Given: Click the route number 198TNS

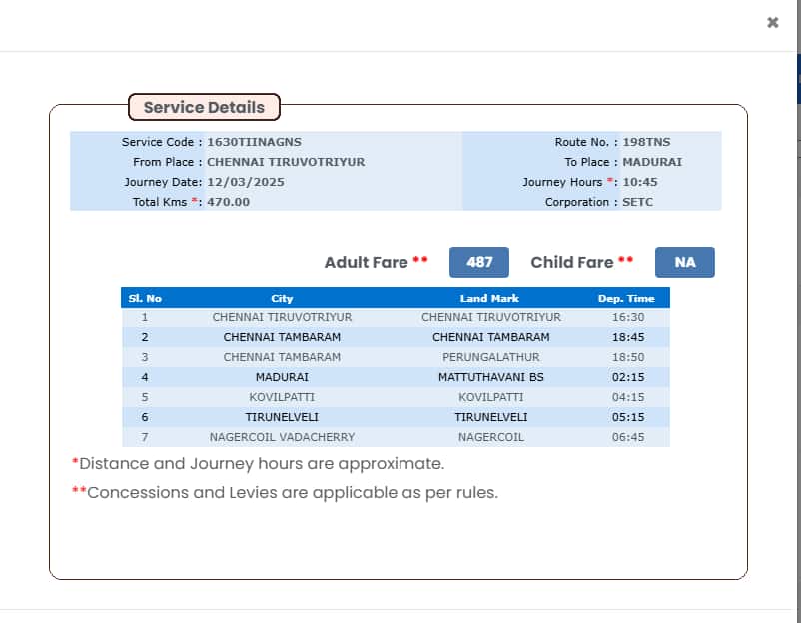Looking at the screenshot, I should point(646,142).
